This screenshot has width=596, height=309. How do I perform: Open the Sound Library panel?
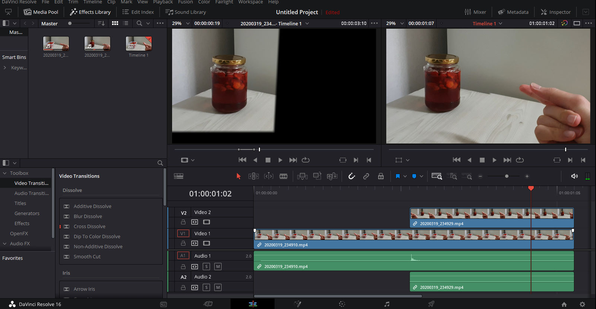pyautogui.click(x=186, y=12)
